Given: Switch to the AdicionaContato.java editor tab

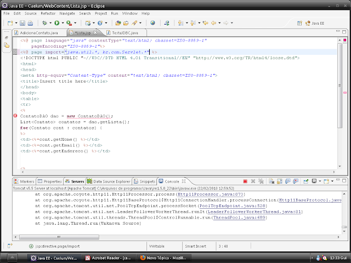Looking at the screenshot, I should (39, 33).
